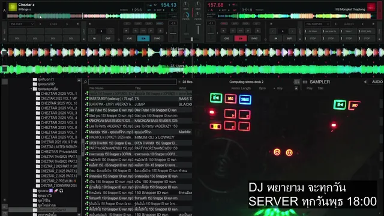The height and width of the screenshot is (216, 384).
Task: Double the loop length on the right deck
Action: pos(292,31)
